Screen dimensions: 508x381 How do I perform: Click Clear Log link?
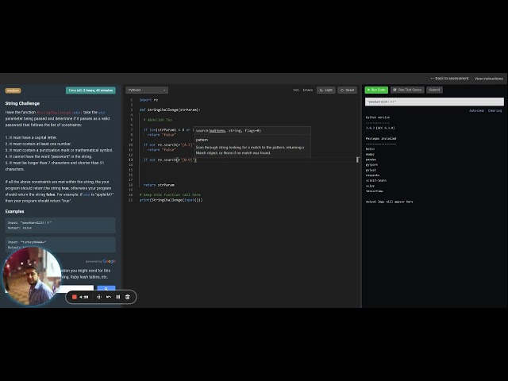[495, 111]
